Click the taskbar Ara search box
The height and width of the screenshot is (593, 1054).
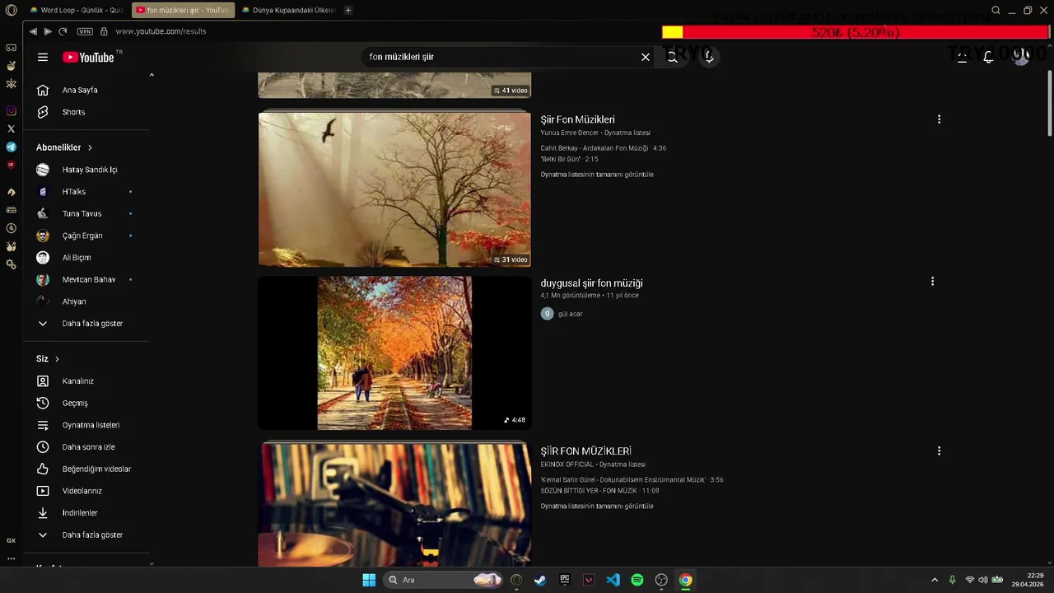(x=444, y=580)
